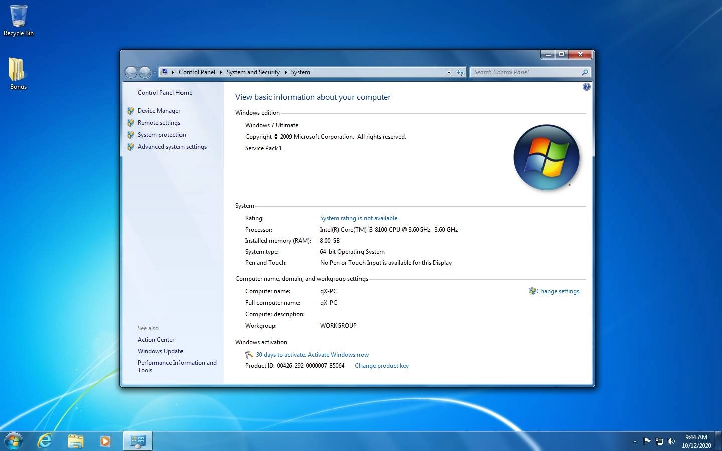Expand arrow before Control Panel breadcrumb
The width and height of the screenshot is (722, 451).
pos(173,72)
